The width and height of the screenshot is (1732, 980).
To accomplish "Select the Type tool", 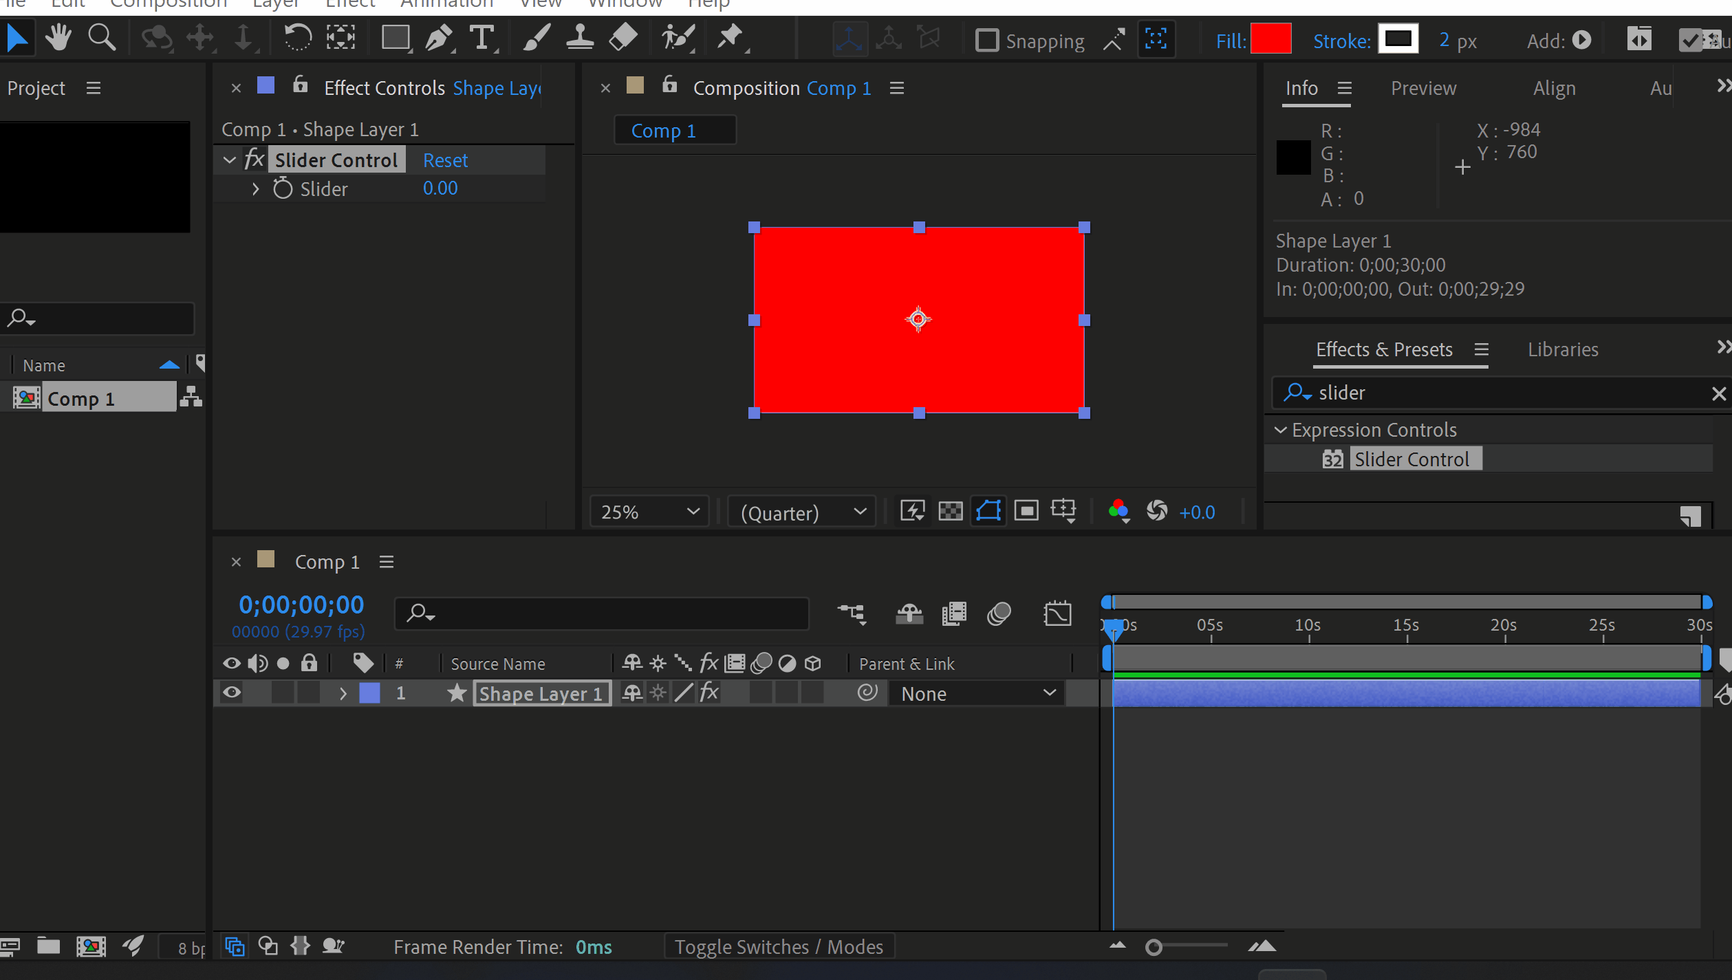I will pyautogui.click(x=481, y=38).
